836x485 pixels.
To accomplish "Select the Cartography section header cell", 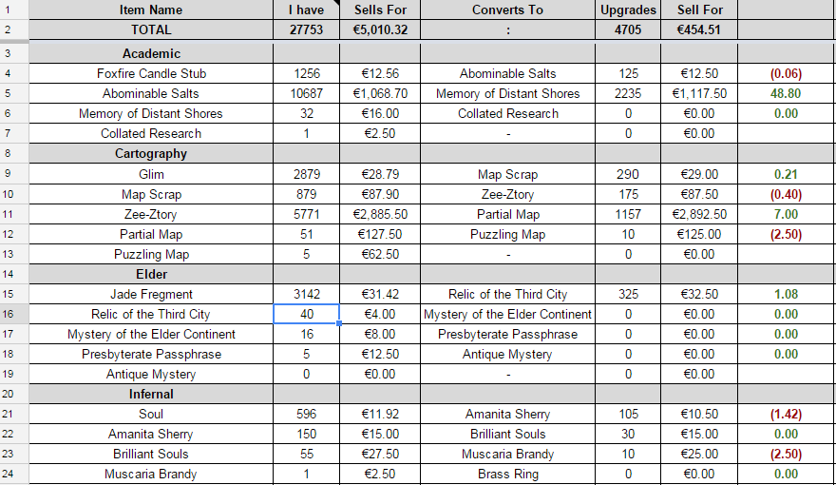I will [x=151, y=154].
